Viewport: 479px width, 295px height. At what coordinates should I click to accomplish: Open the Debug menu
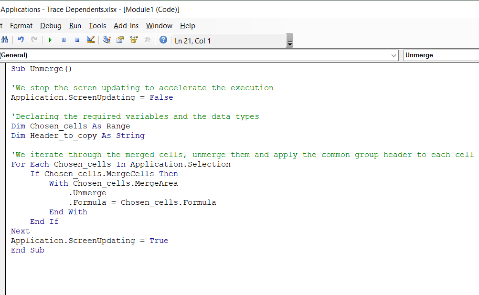[51, 26]
